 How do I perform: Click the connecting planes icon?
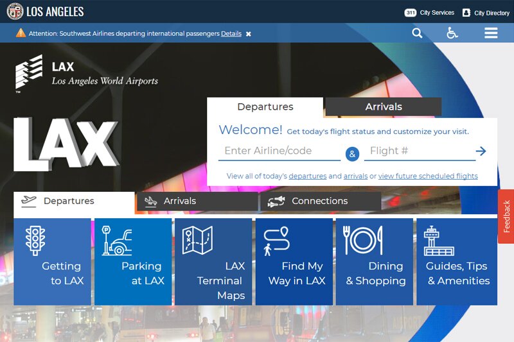[x=276, y=201]
